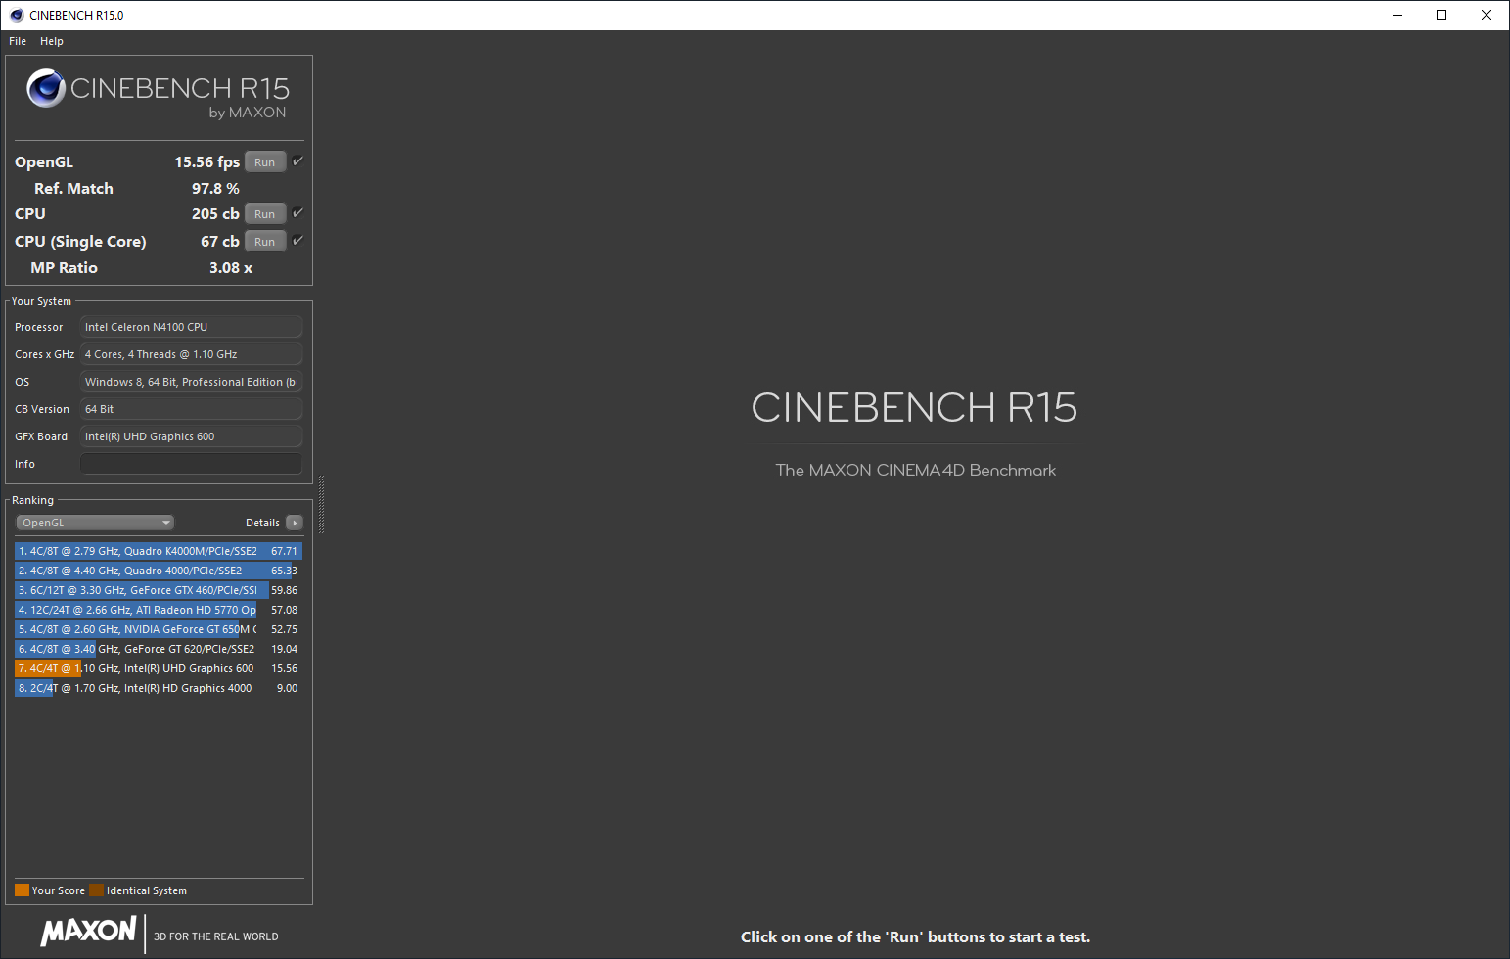Open the Help menu

[x=52, y=41]
